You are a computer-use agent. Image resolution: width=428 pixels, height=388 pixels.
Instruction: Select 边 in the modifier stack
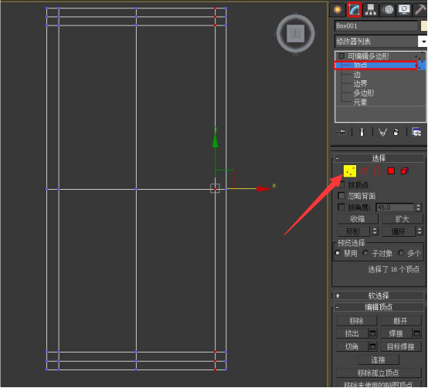click(357, 75)
